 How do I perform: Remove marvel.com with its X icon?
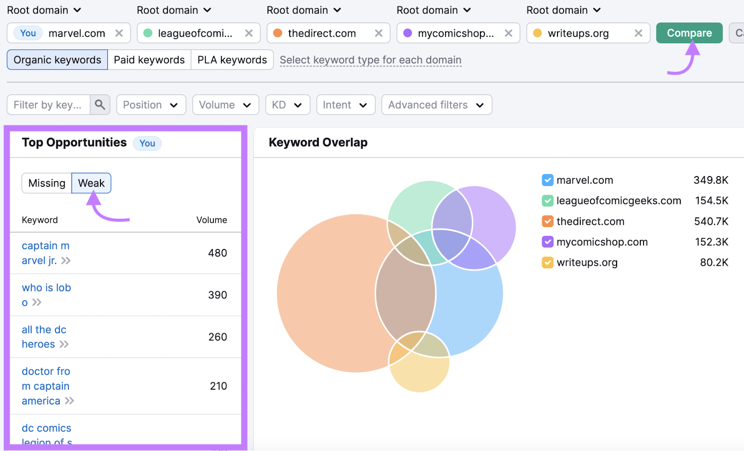point(119,33)
